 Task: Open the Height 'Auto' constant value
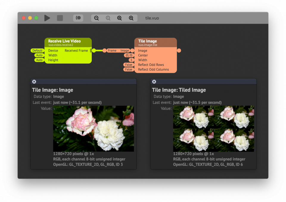tap(39, 60)
